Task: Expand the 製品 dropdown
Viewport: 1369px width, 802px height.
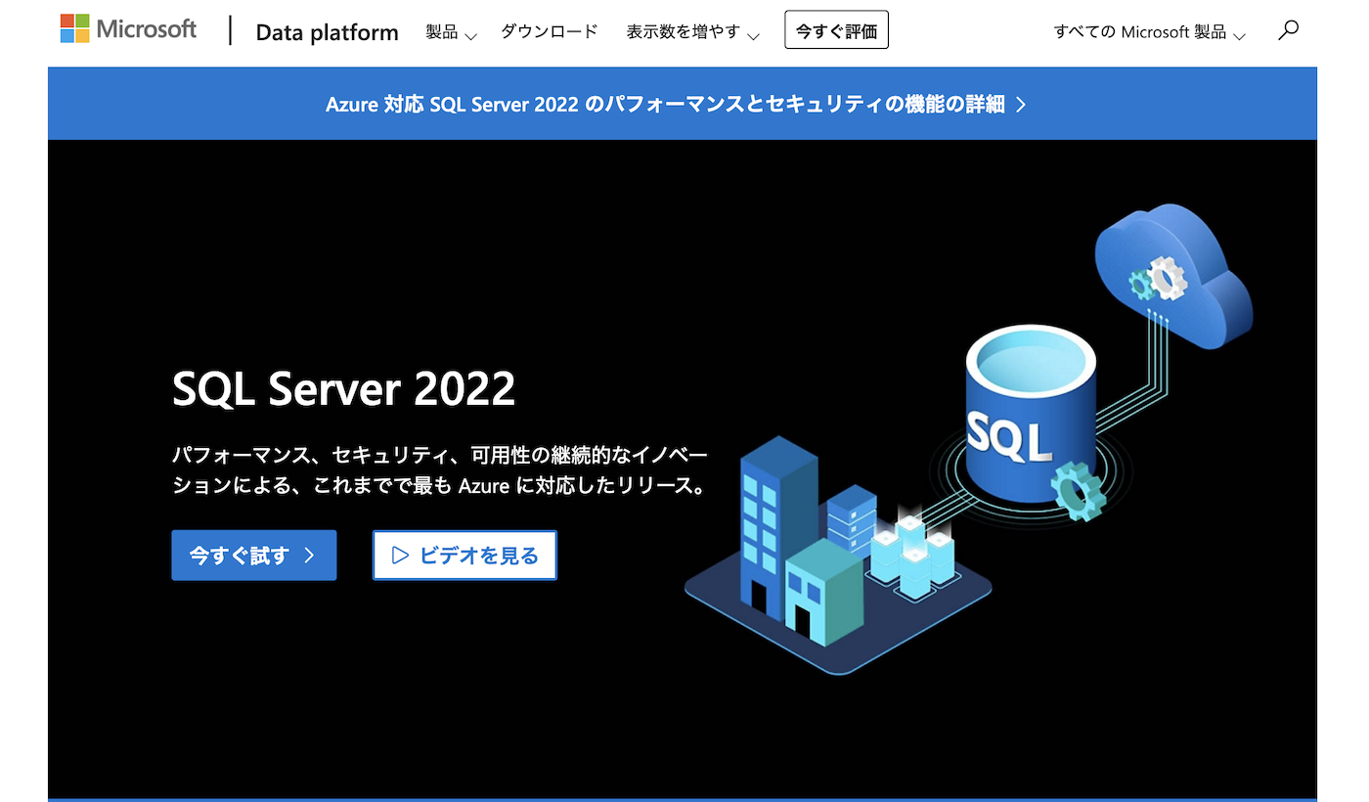Action: pos(450,30)
